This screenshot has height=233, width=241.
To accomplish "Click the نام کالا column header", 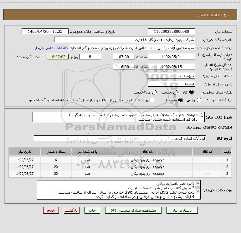I will [x=147, y=152].
